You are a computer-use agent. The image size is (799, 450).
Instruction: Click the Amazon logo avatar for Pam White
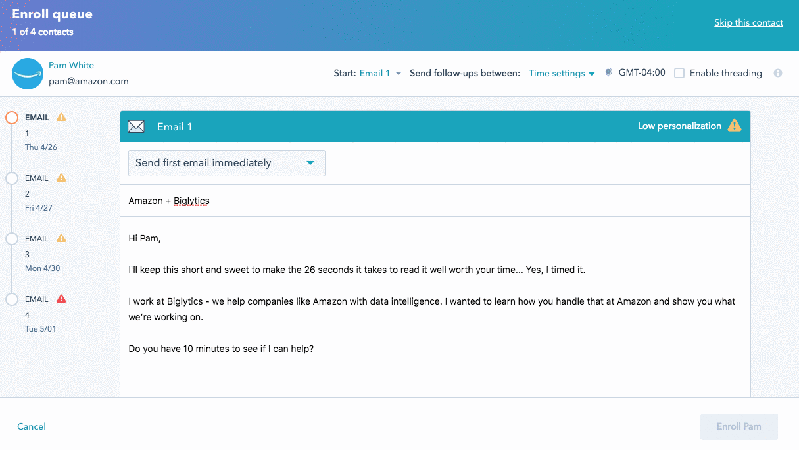[x=28, y=74]
